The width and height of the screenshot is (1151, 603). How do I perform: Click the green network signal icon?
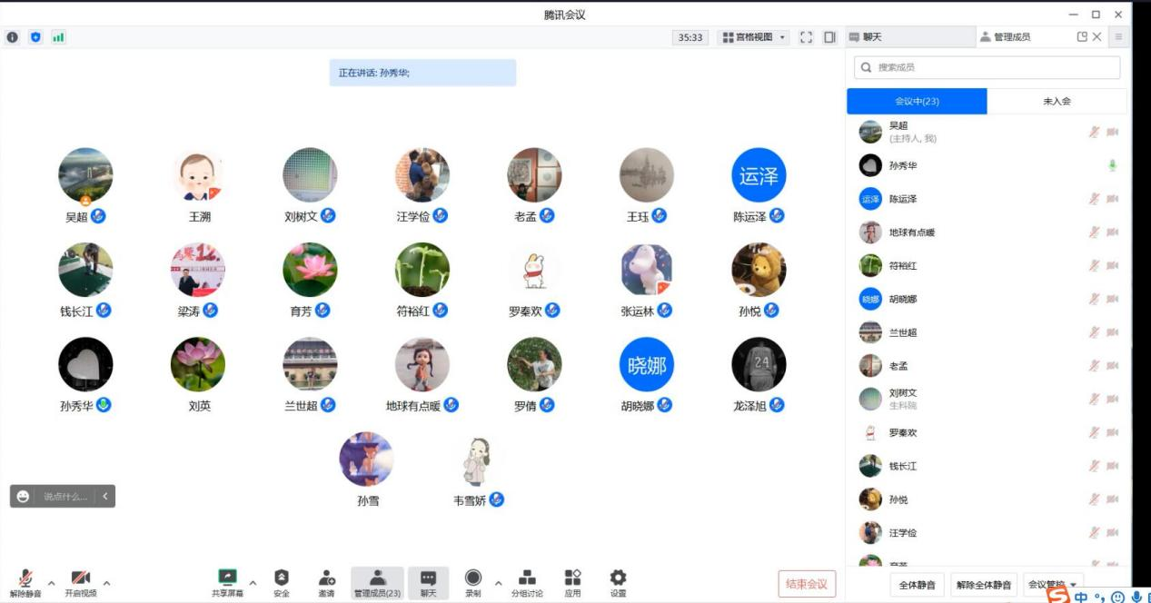pos(58,37)
